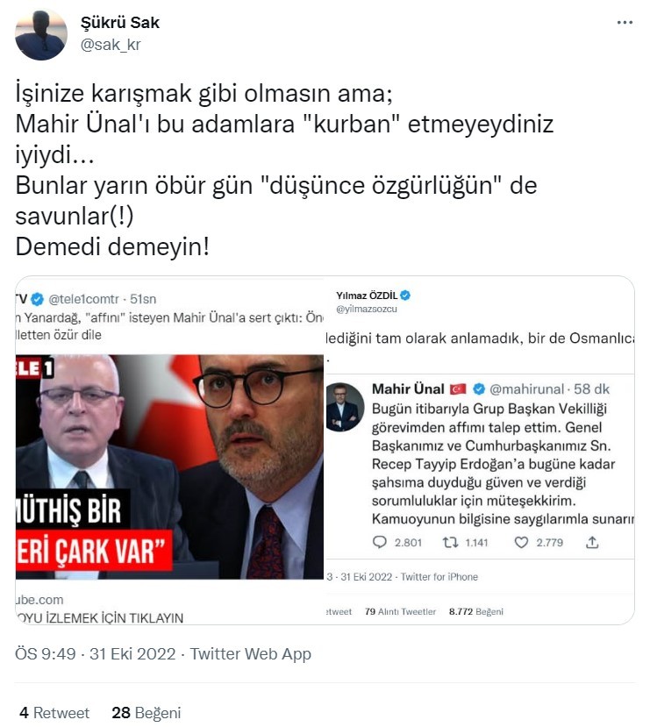Click the share upload icon in embedded tweet
Viewport: 650px width, 727px height.
click(592, 542)
